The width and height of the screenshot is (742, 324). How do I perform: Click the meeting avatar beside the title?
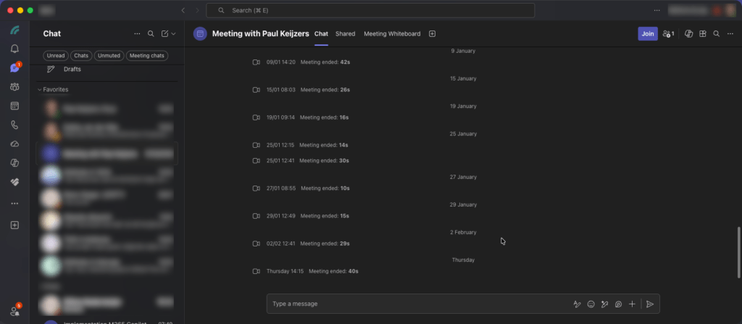click(x=200, y=33)
